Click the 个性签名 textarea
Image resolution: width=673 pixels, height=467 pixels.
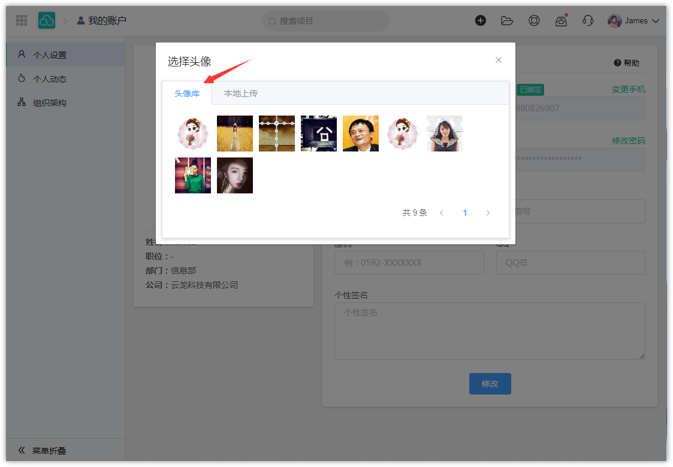click(490, 331)
